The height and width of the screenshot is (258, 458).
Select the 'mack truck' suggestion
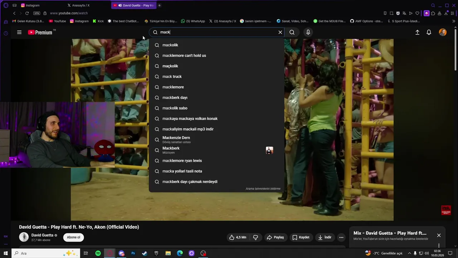216,77
